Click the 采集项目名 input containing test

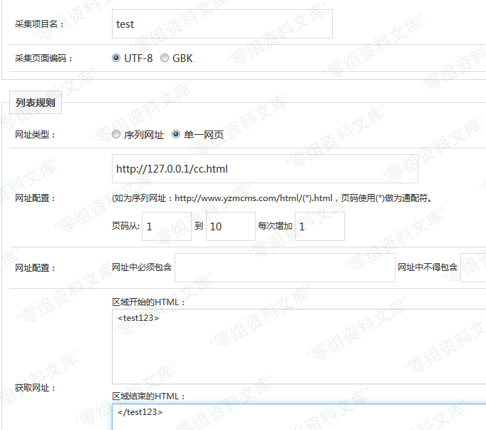point(222,24)
